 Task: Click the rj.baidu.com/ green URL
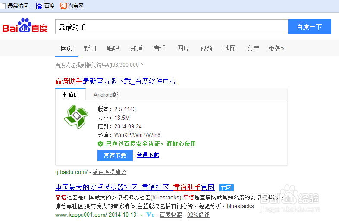click(71, 172)
